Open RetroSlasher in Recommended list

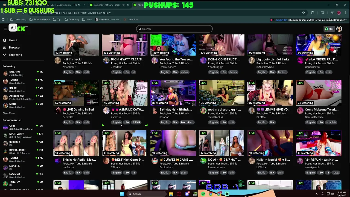point(22,151)
